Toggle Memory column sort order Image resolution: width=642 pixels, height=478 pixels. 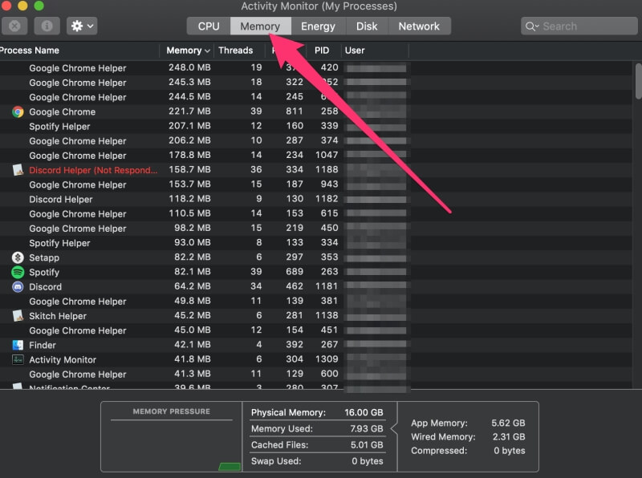[x=187, y=51]
